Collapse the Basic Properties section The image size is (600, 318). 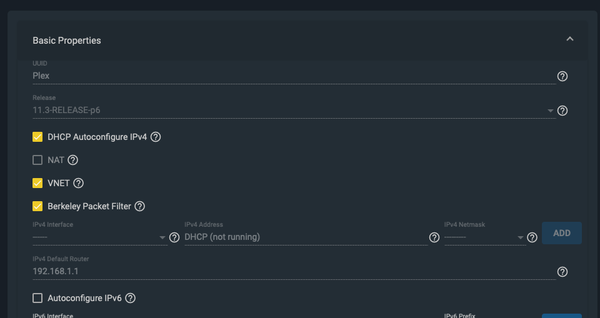[x=570, y=39]
